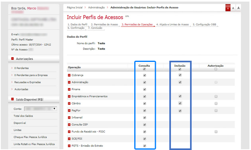Expand the Câmbio row plus icon
Image resolution: width=251 pixels, height=150 pixels.
tap(69, 104)
